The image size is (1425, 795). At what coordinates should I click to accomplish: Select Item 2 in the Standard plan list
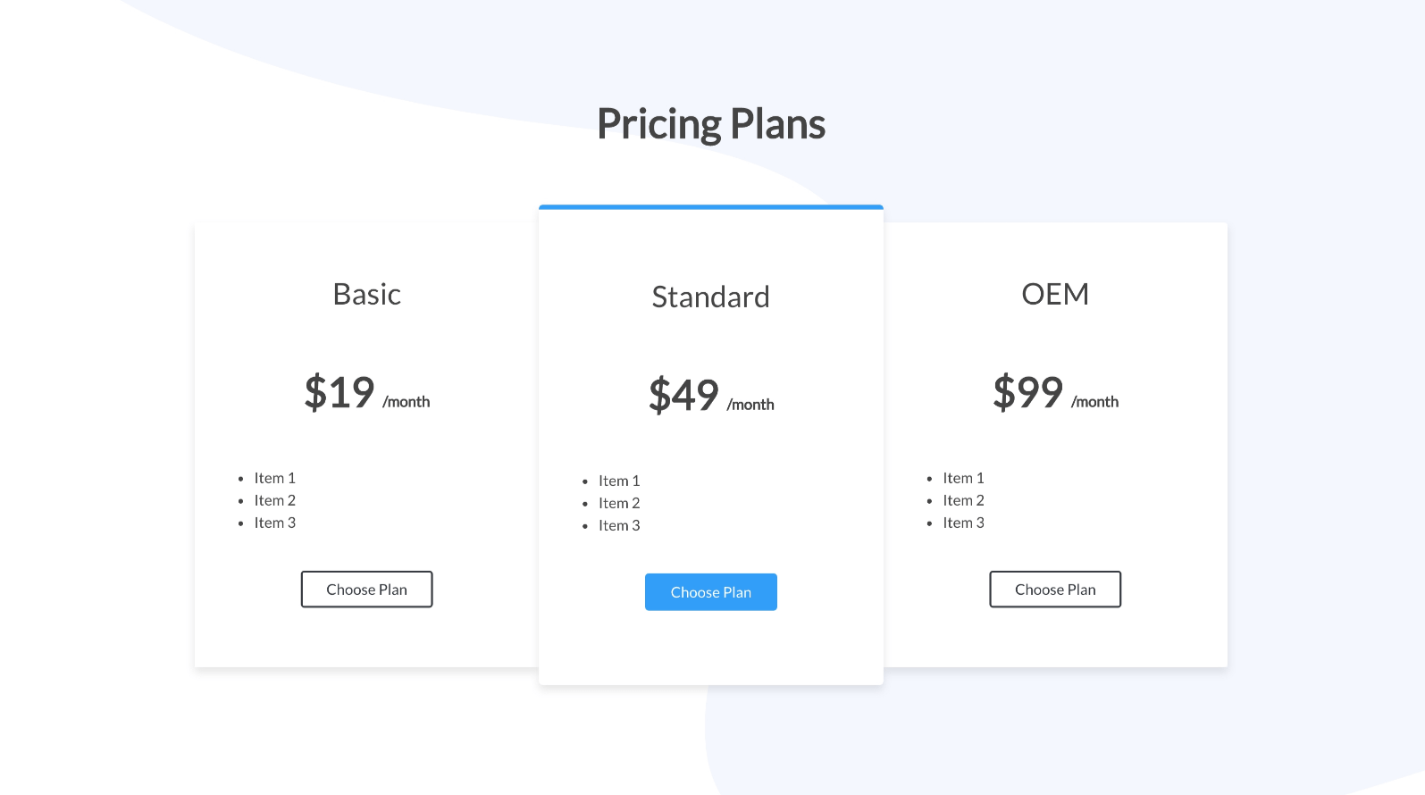[x=619, y=503]
